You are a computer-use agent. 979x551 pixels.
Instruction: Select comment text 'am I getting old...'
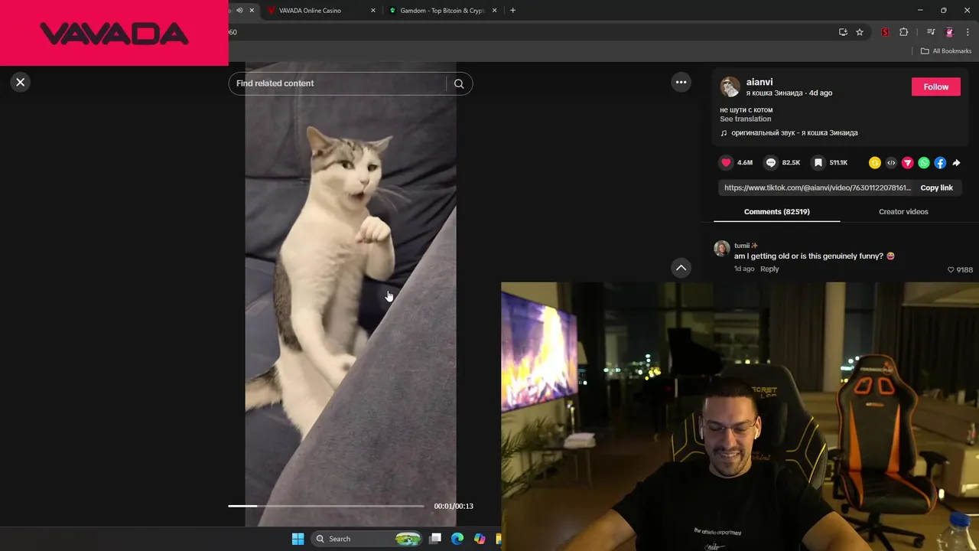coord(808,256)
